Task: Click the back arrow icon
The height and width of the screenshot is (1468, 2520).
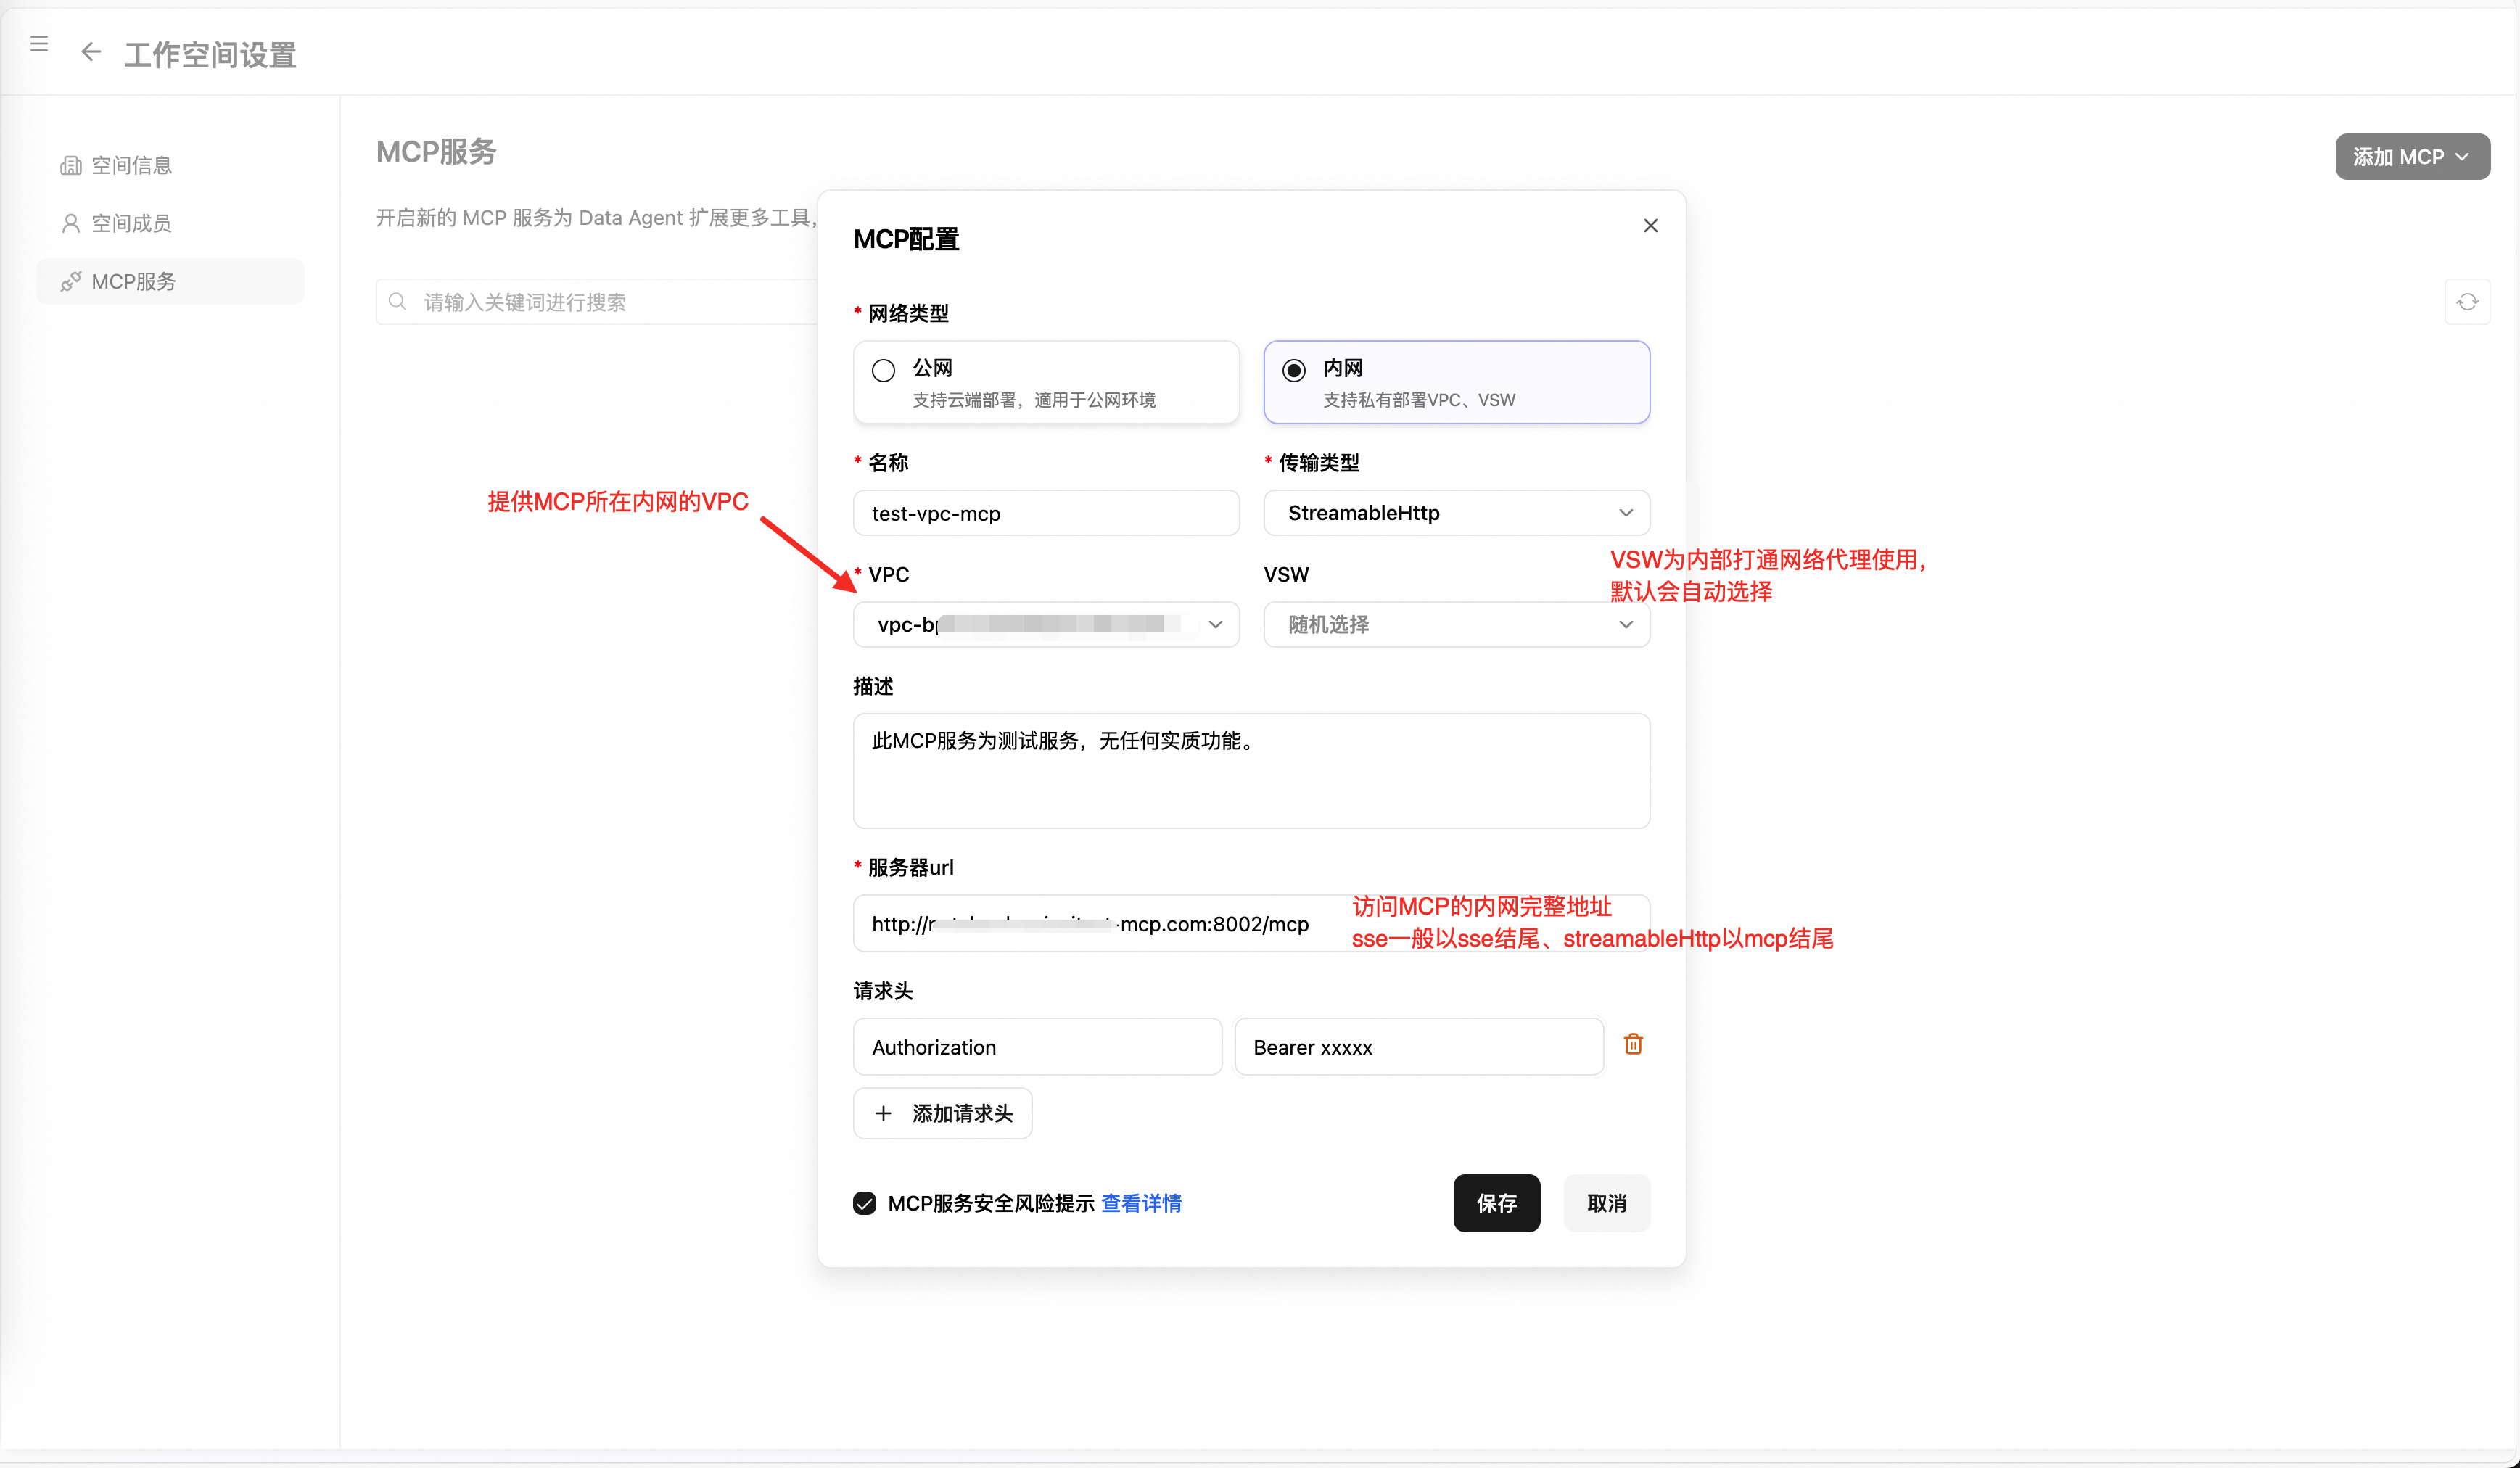Action: tap(91, 52)
